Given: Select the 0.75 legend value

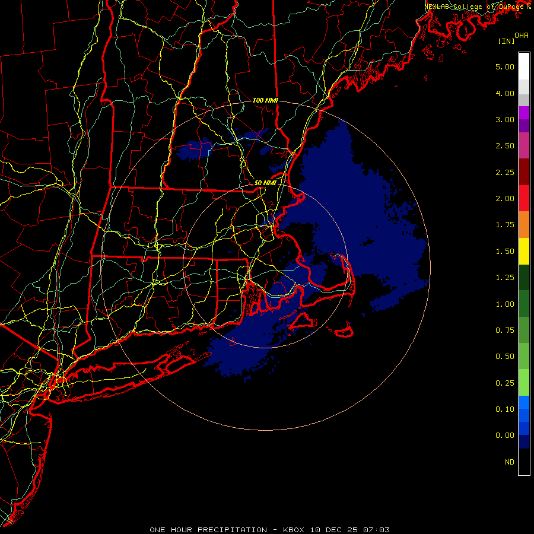Looking at the screenshot, I should [x=505, y=330].
